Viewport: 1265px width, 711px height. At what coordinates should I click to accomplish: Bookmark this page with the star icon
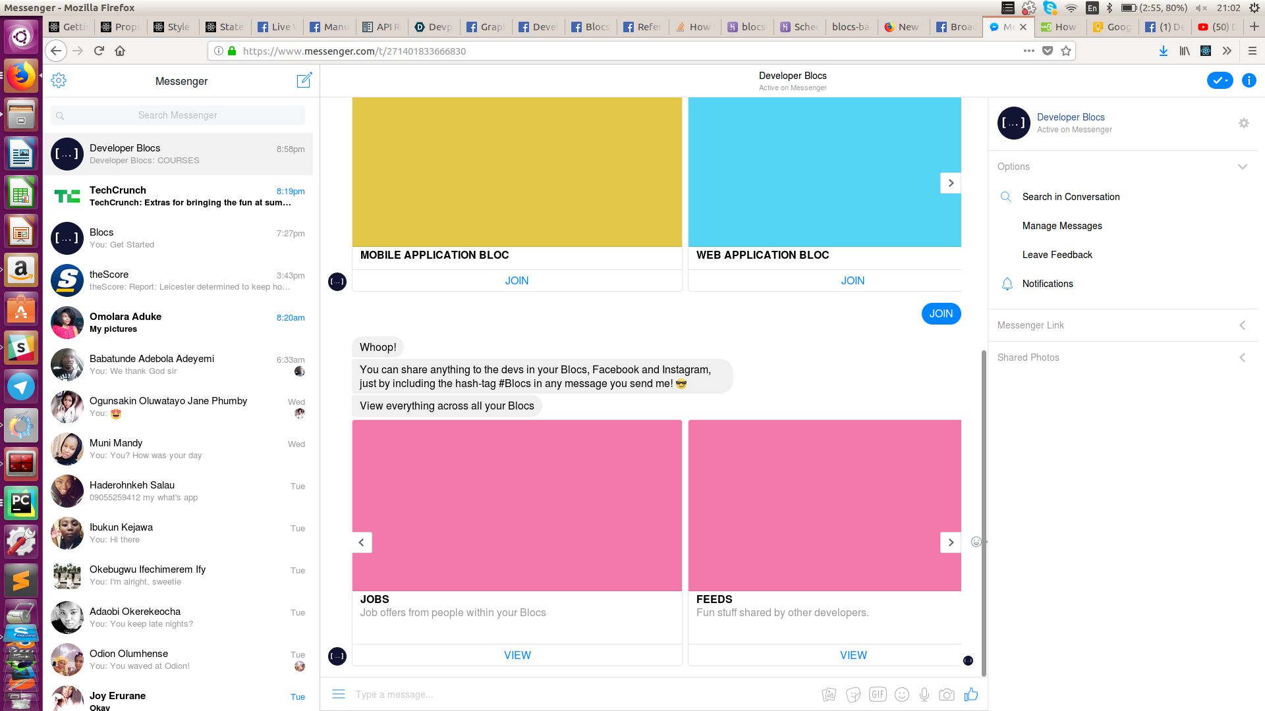click(x=1066, y=51)
